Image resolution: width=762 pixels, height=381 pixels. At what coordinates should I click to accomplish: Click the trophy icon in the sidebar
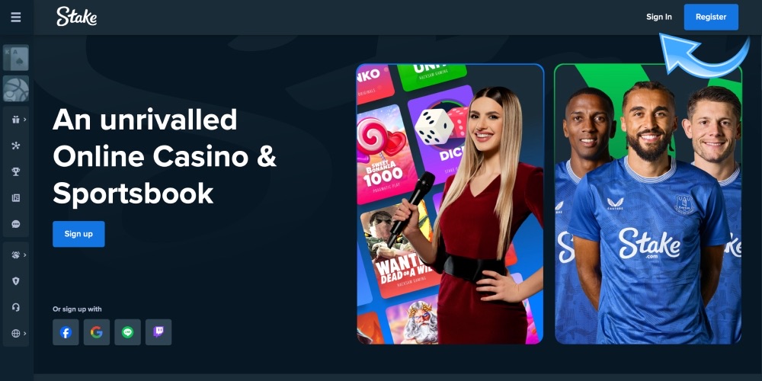pyautogui.click(x=15, y=171)
